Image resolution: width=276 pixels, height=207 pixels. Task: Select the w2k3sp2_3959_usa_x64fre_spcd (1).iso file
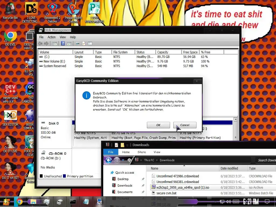point(183,188)
